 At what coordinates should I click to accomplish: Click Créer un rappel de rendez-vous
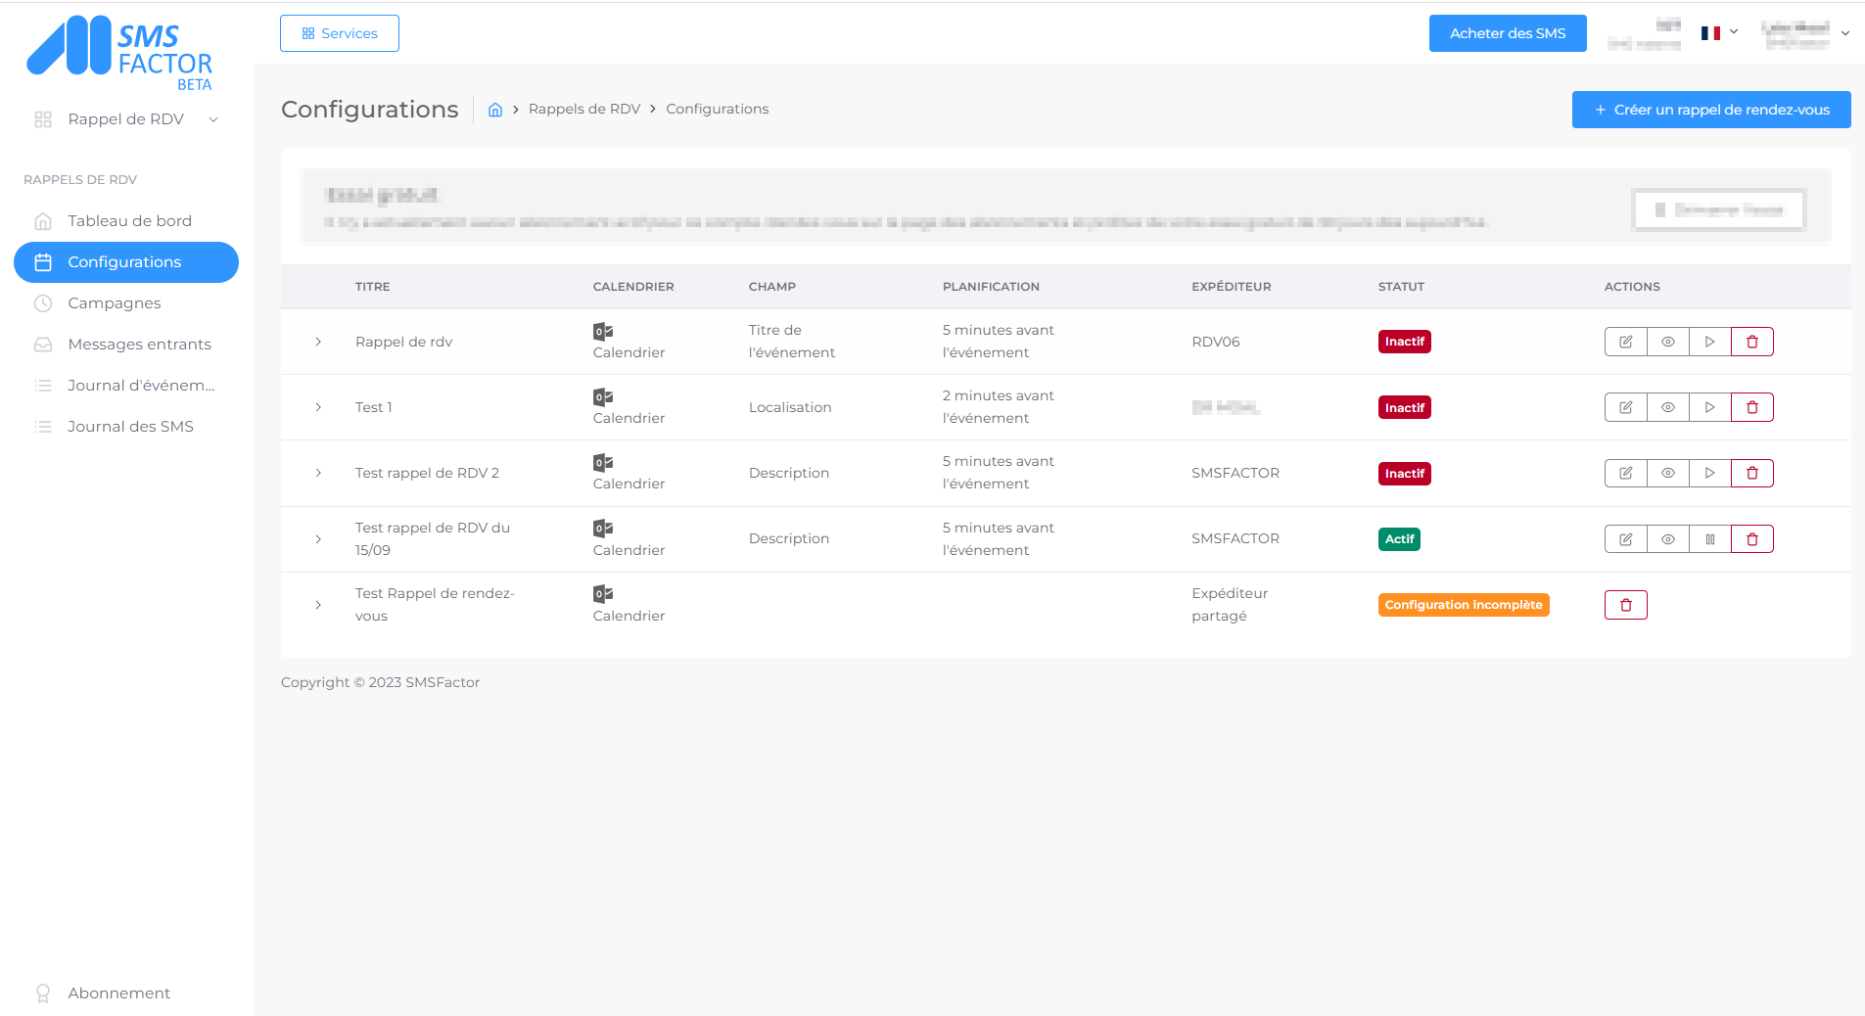pos(1710,110)
